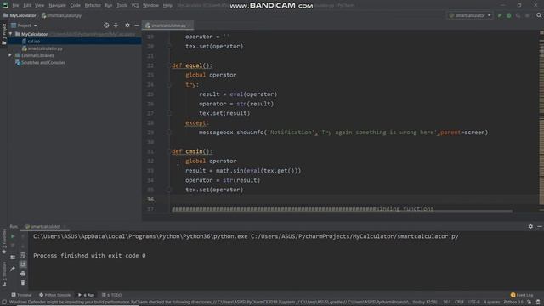Open the View menu

[39, 5]
